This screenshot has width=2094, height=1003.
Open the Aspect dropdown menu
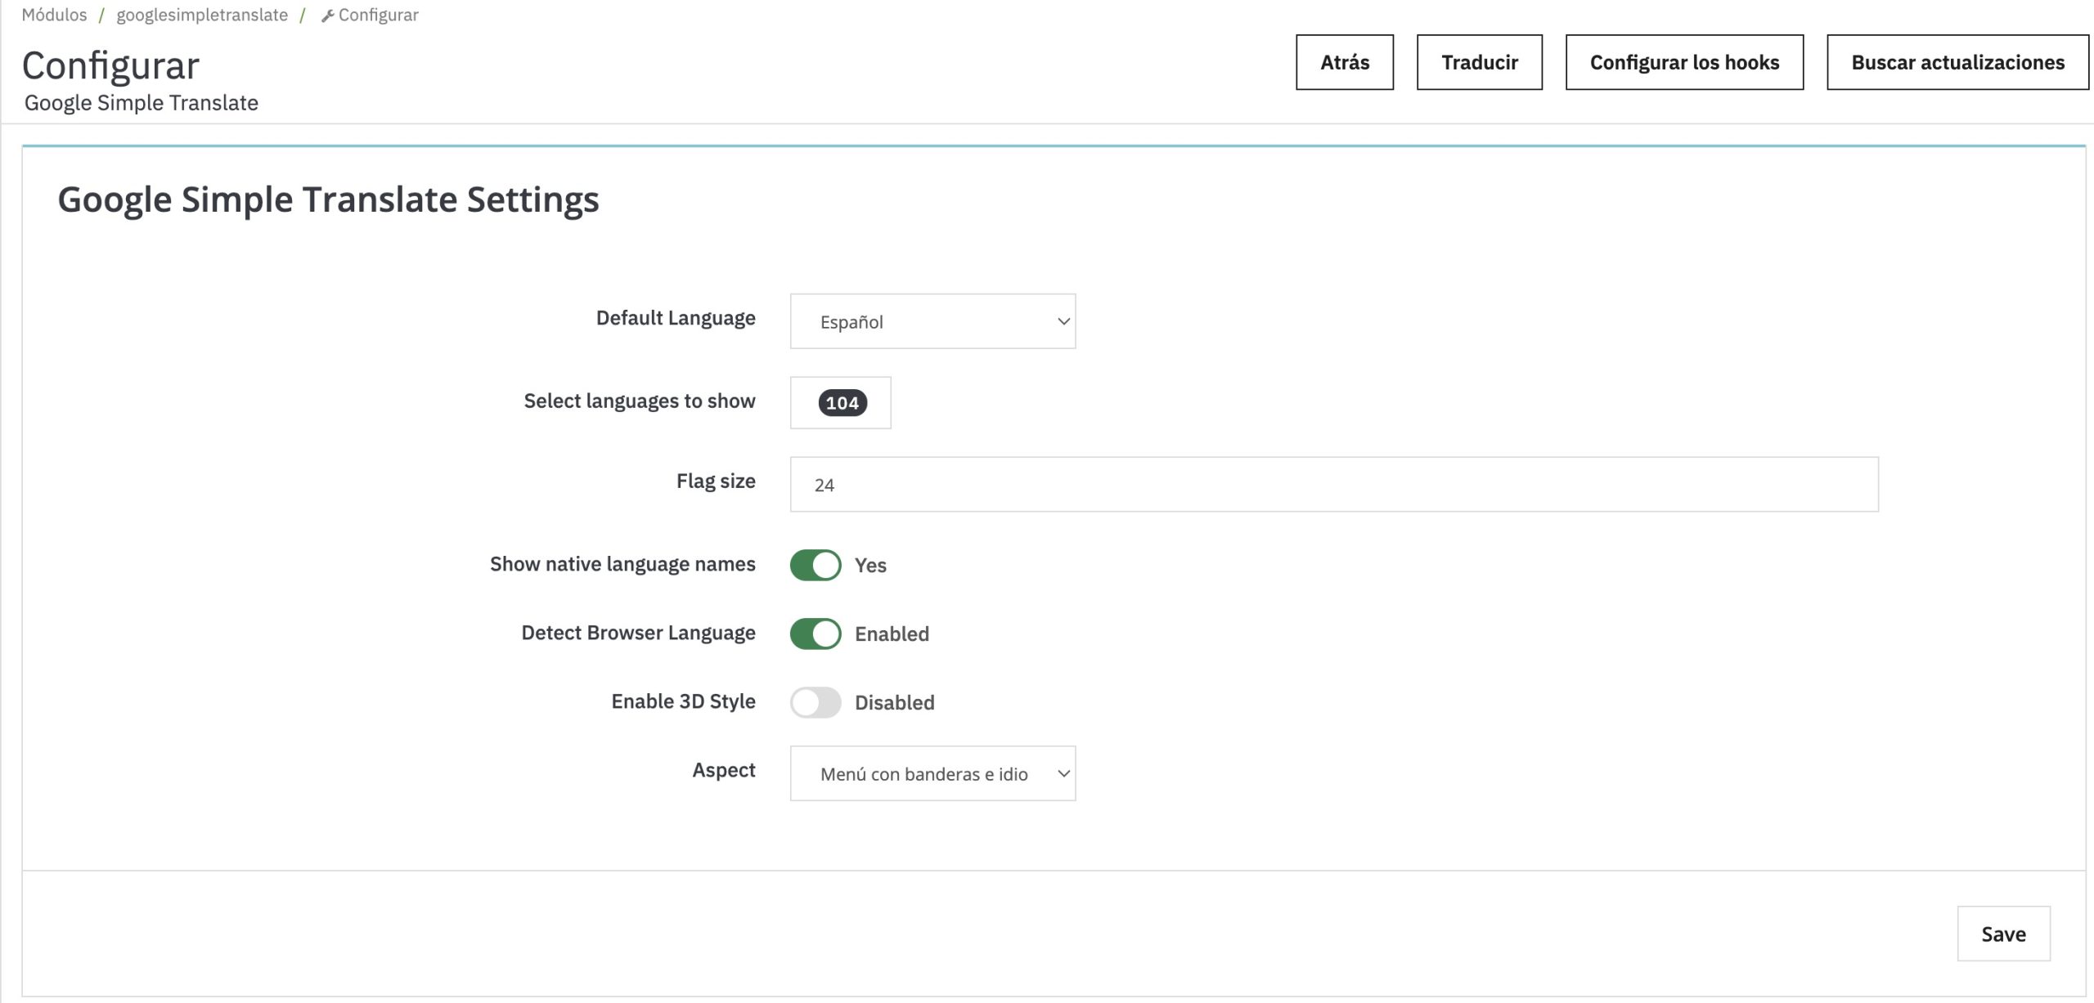pos(932,773)
